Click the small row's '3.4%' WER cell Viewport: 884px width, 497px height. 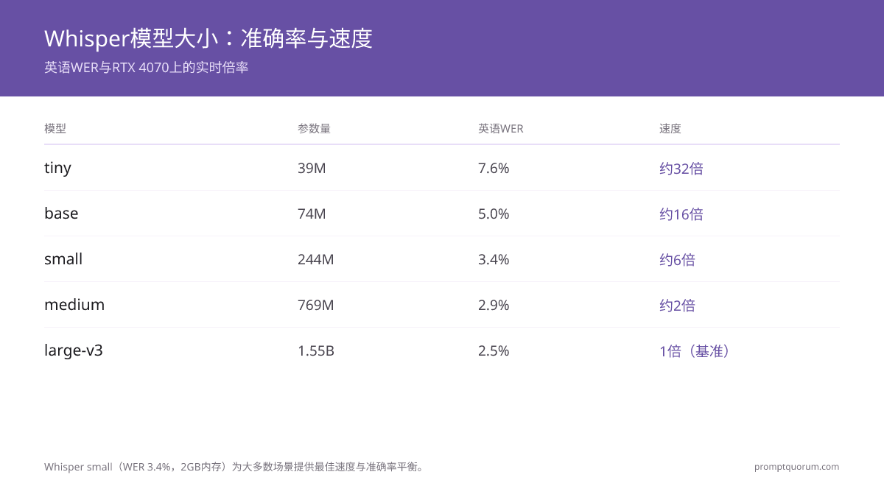(x=494, y=260)
